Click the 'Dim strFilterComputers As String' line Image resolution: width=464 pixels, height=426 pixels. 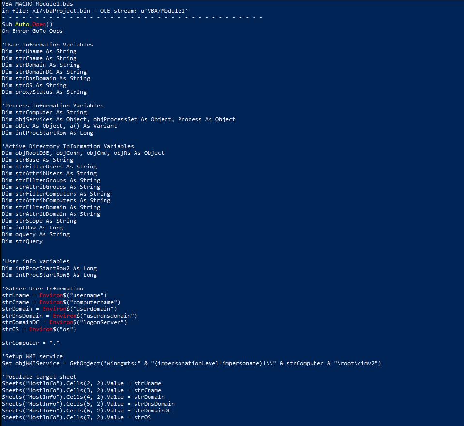click(x=56, y=194)
